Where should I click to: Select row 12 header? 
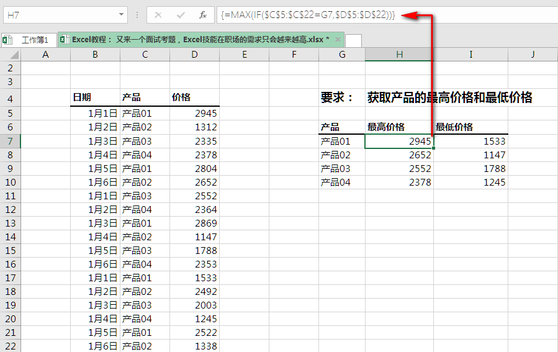pos(11,210)
